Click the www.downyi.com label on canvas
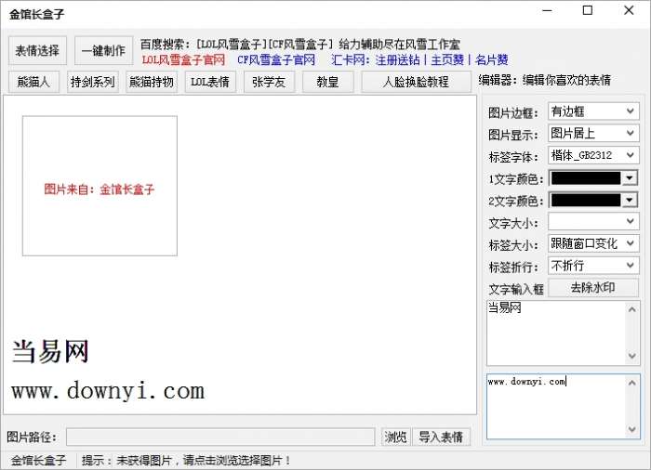Screen dimensions: 651x470 pos(108,391)
